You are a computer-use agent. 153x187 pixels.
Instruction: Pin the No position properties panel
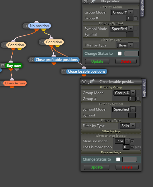[93, 1]
